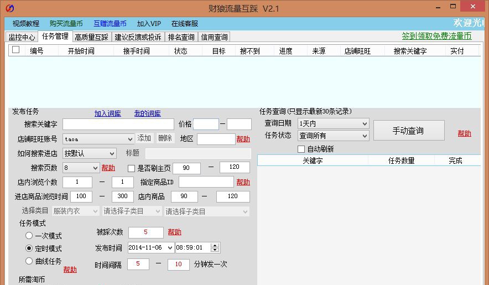489x285 pixels.
Task: Open 互赠流量币 menu item
Action: 110,24
